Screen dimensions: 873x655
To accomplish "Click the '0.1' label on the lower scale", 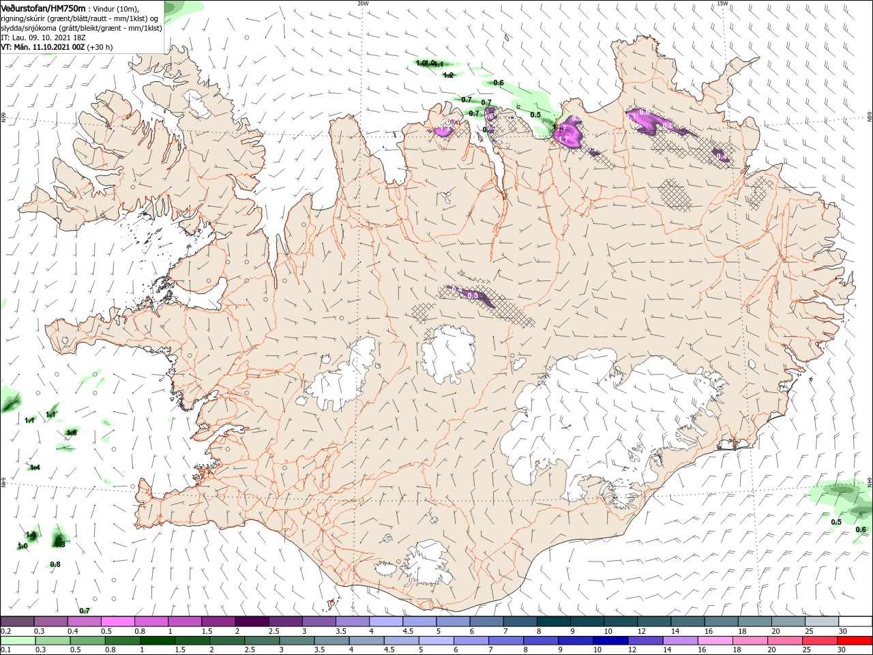I will 5,650.
